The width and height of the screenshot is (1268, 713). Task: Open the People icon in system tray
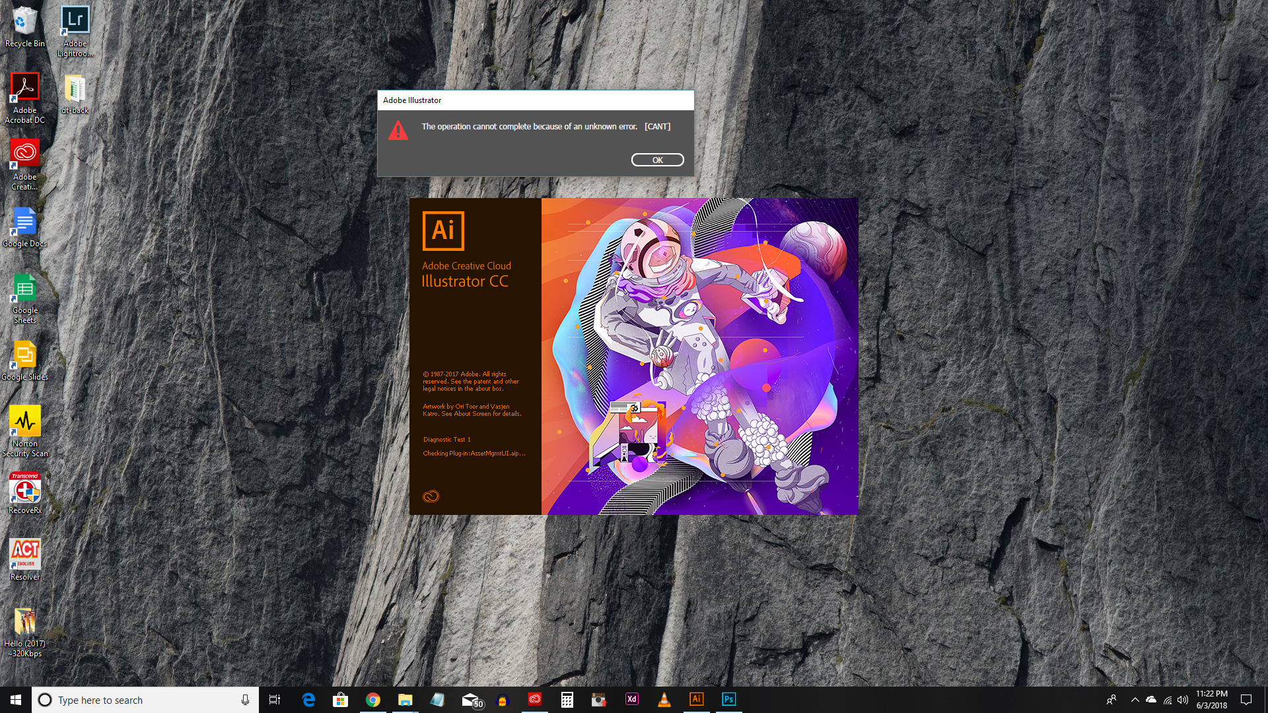pos(1111,700)
